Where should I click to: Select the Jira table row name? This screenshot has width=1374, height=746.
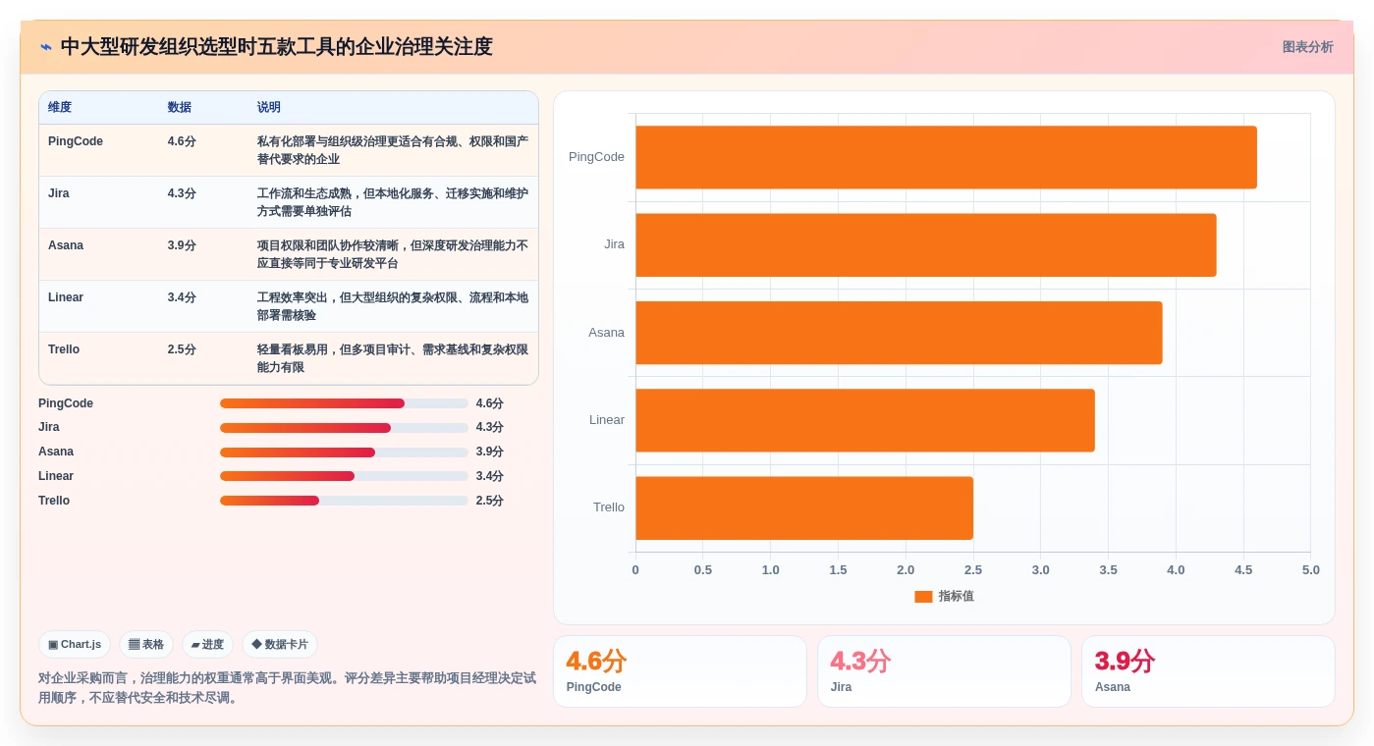[59, 193]
